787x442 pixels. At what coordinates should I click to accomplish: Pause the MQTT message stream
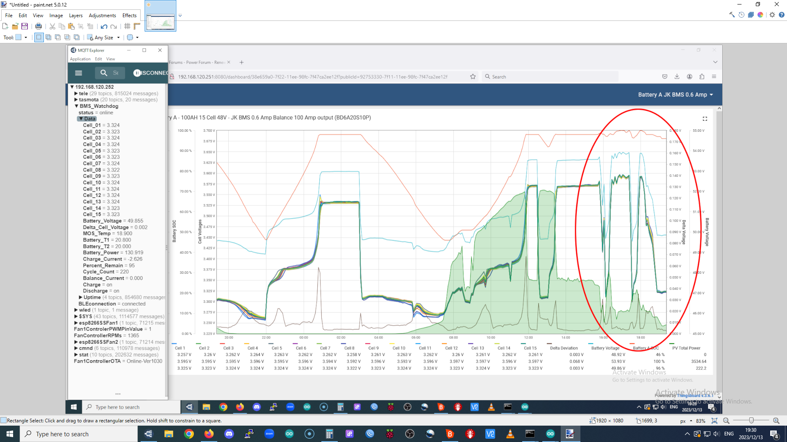tap(136, 73)
